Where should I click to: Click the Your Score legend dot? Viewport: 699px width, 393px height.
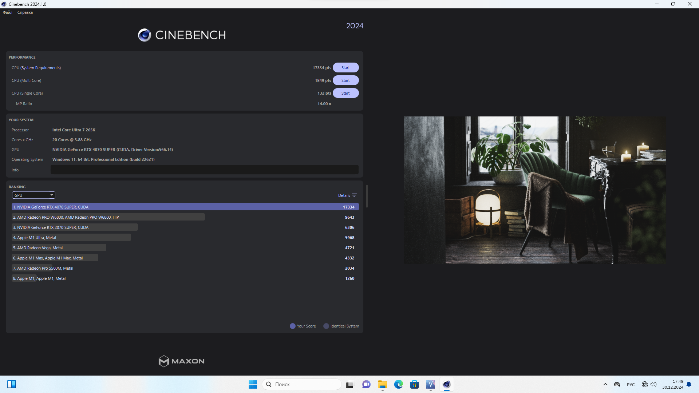click(x=293, y=326)
